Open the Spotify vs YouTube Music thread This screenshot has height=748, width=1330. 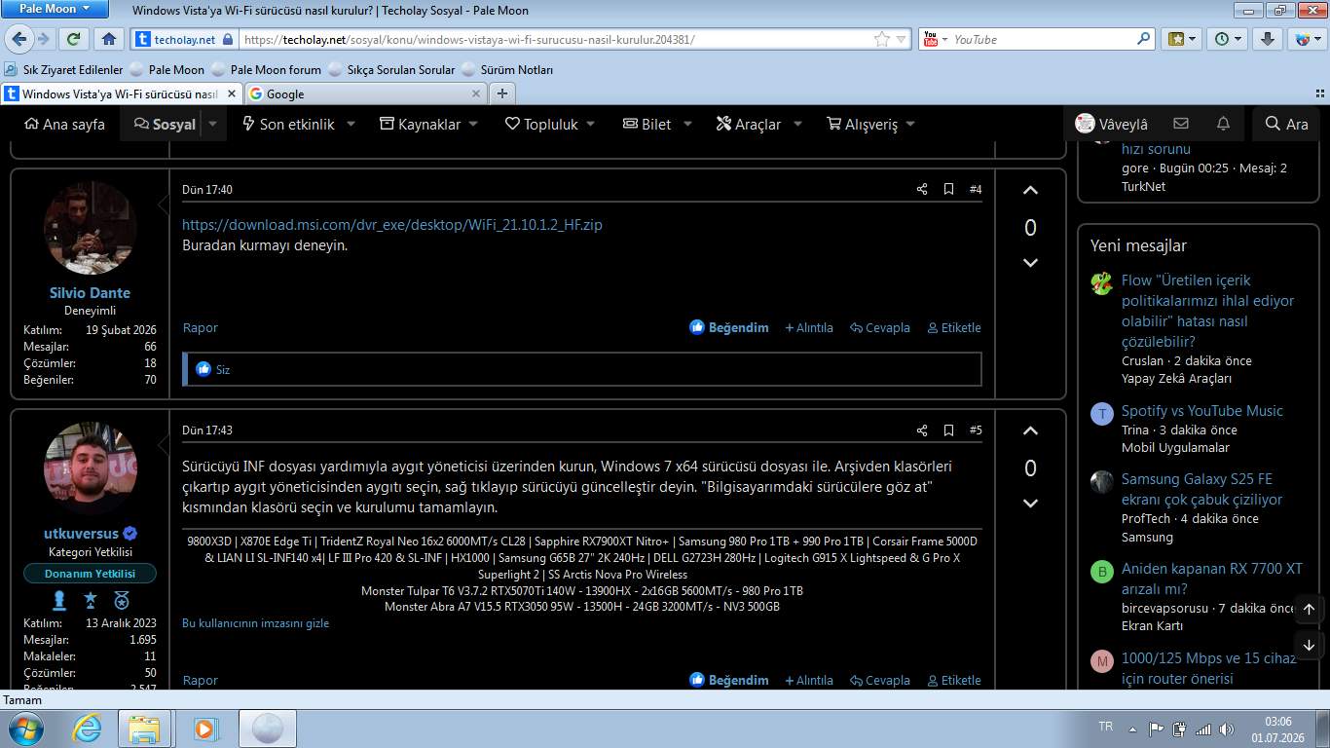click(x=1202, y=411)
